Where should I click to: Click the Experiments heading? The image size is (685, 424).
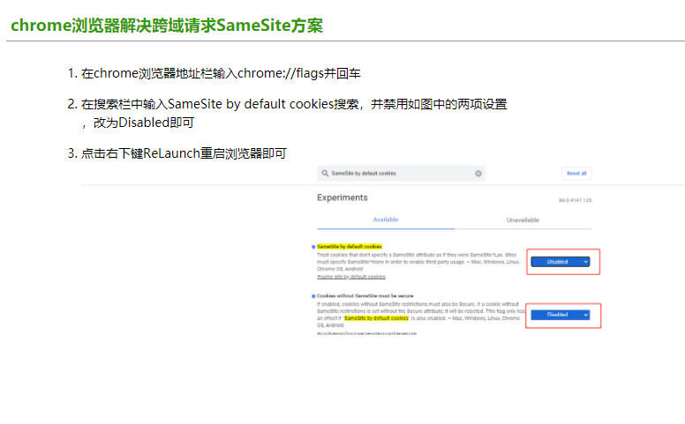point(342,197)
